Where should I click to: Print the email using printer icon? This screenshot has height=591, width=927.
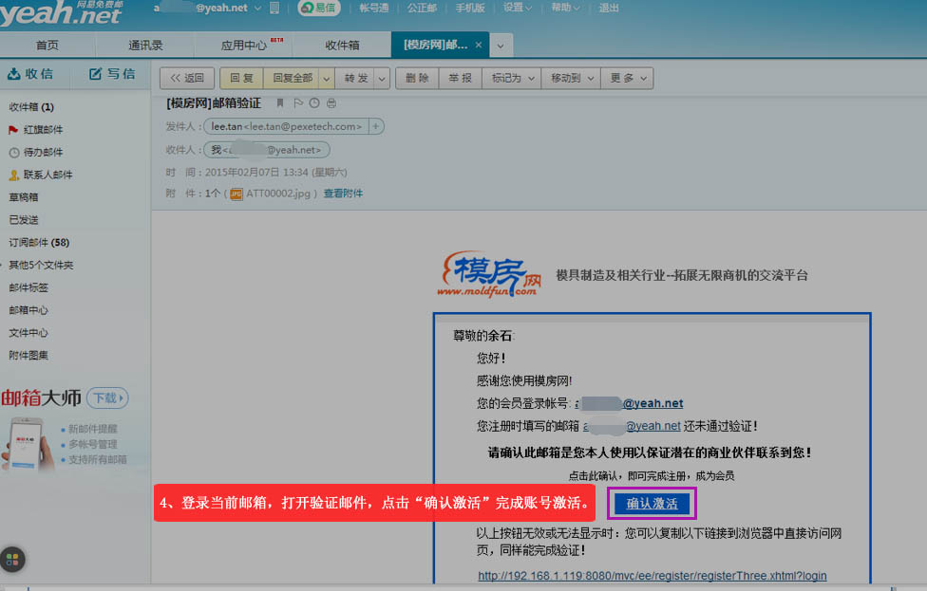pos(331,102)
